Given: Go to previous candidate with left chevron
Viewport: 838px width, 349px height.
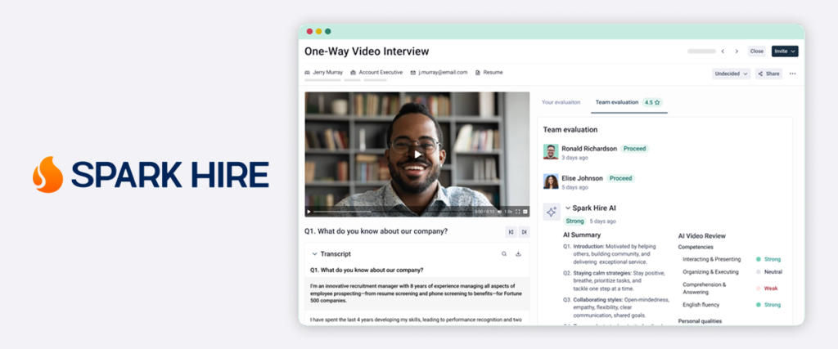Looking at the screenshot, I should point(723,51).
